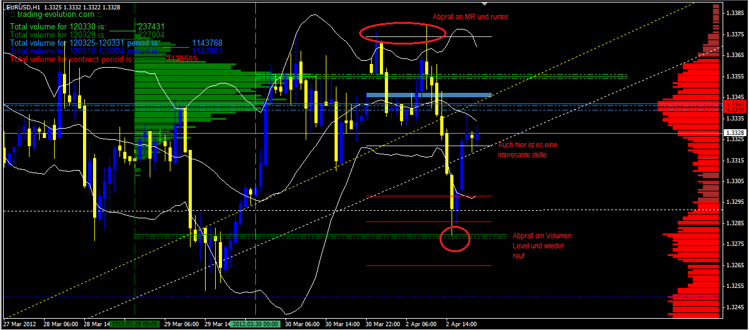
Task: Click the volume value 1143768
Action: tap(207, 43)
